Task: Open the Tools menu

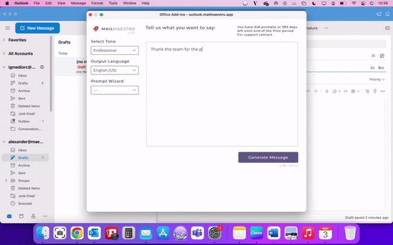Action: (x=113, y=3)
